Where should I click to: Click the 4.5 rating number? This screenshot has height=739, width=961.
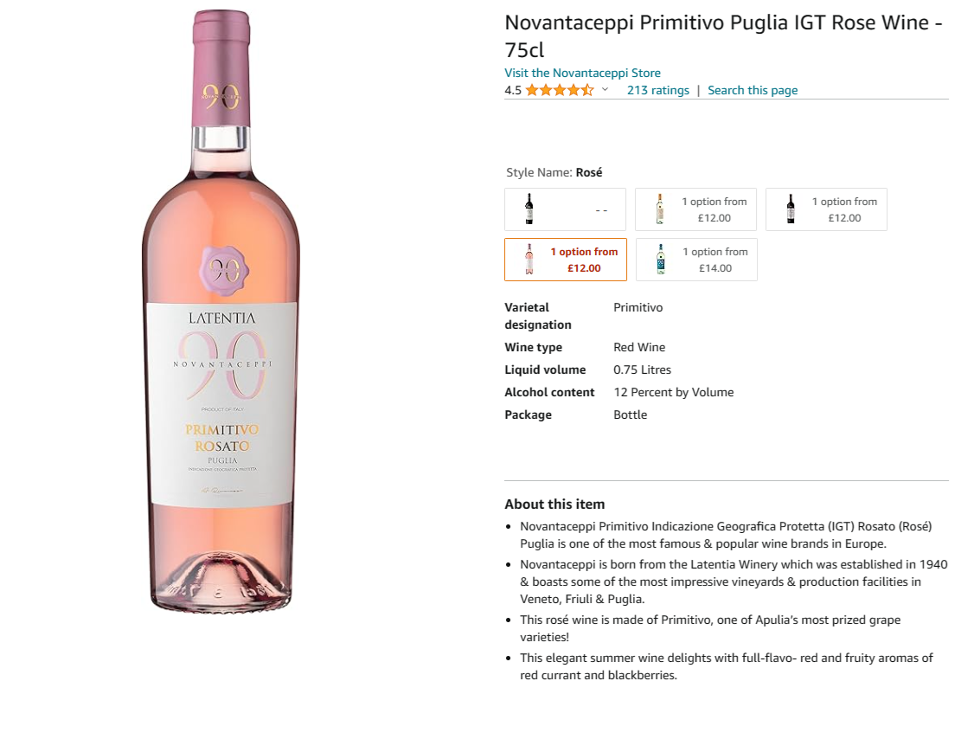513,90
